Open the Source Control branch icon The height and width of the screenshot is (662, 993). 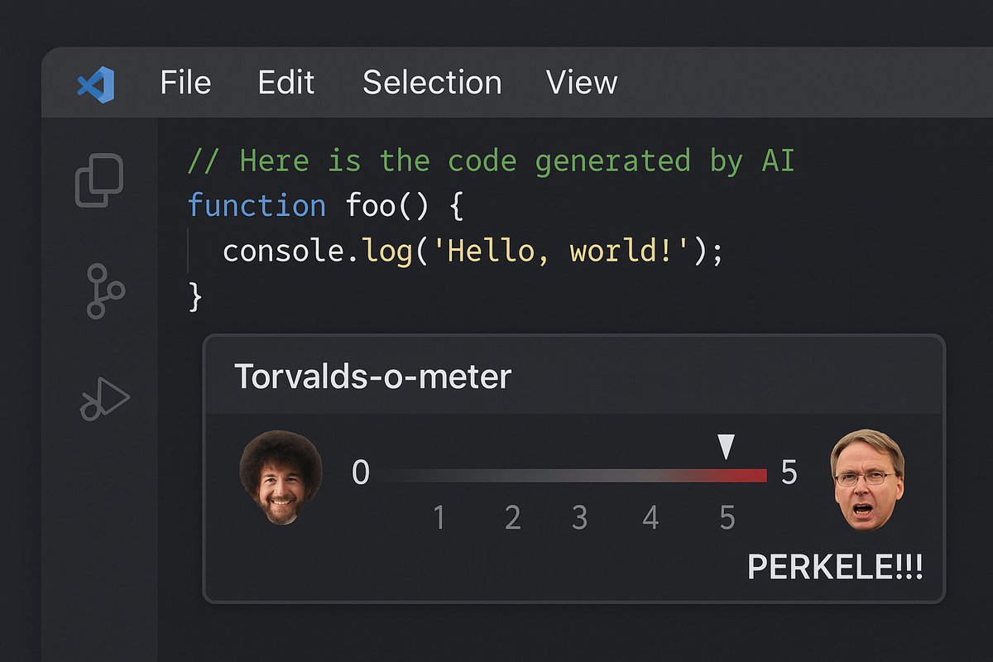[x=105, y=291]
